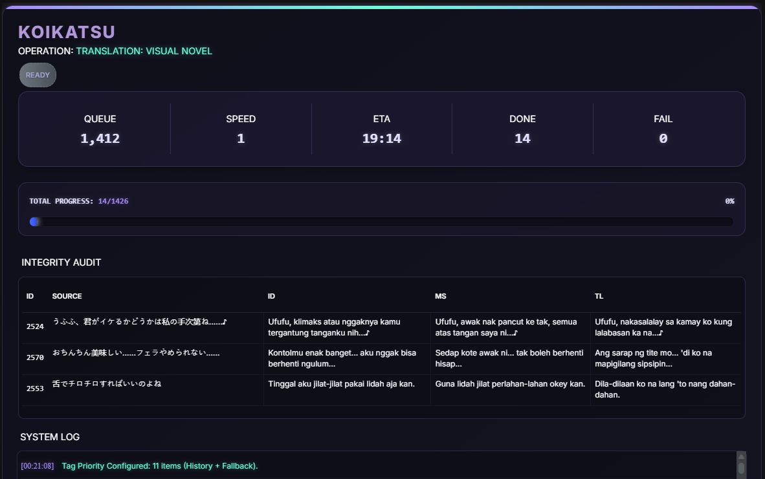Click row ID 2570
The image size is (765, 479).
click(x=35, y=357)
